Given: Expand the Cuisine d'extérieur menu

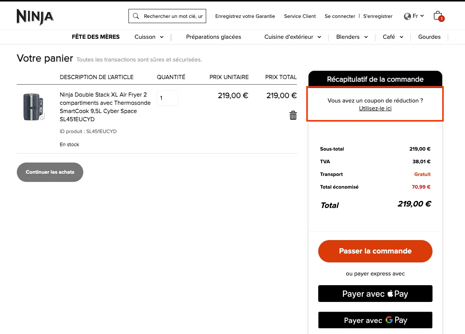Looking at the screenshot, I should click(293, 37).
